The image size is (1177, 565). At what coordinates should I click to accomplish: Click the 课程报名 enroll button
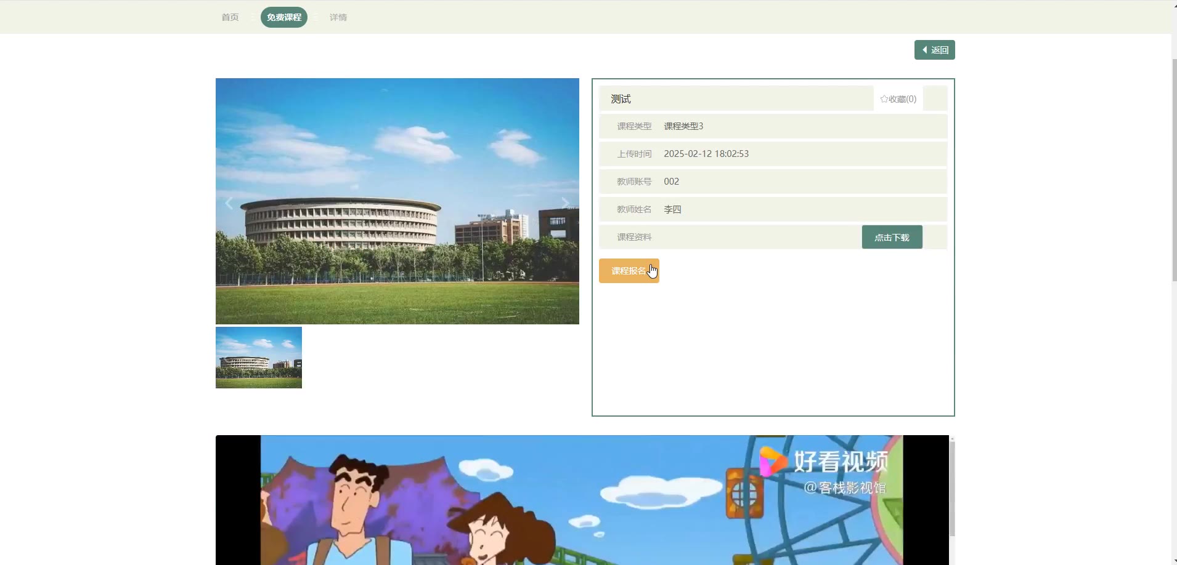pos(629,271)
